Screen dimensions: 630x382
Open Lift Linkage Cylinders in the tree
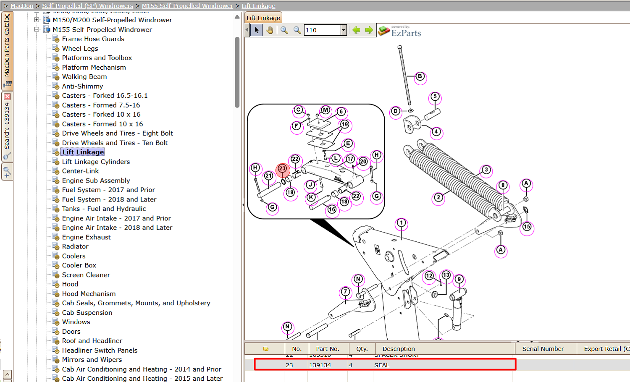(96, 162)
